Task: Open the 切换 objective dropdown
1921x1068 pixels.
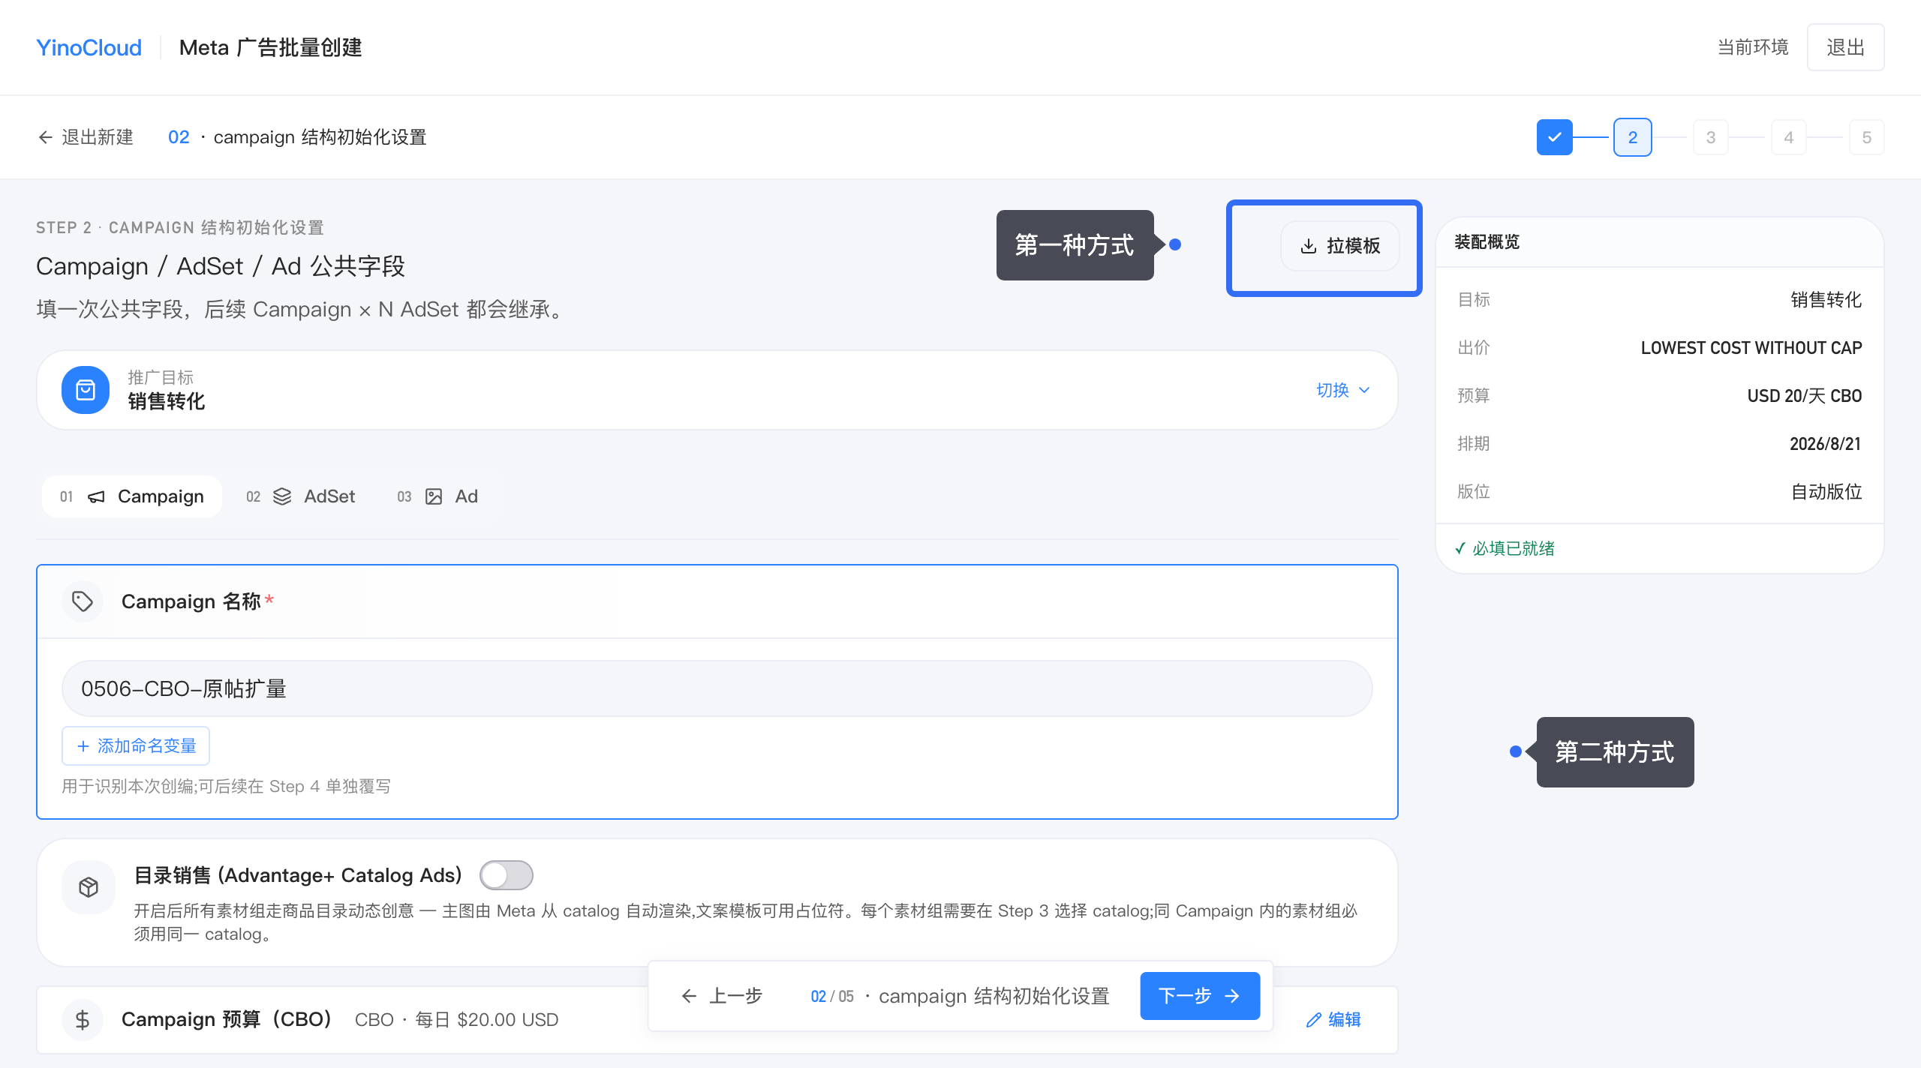Action: coord(1343,390)
